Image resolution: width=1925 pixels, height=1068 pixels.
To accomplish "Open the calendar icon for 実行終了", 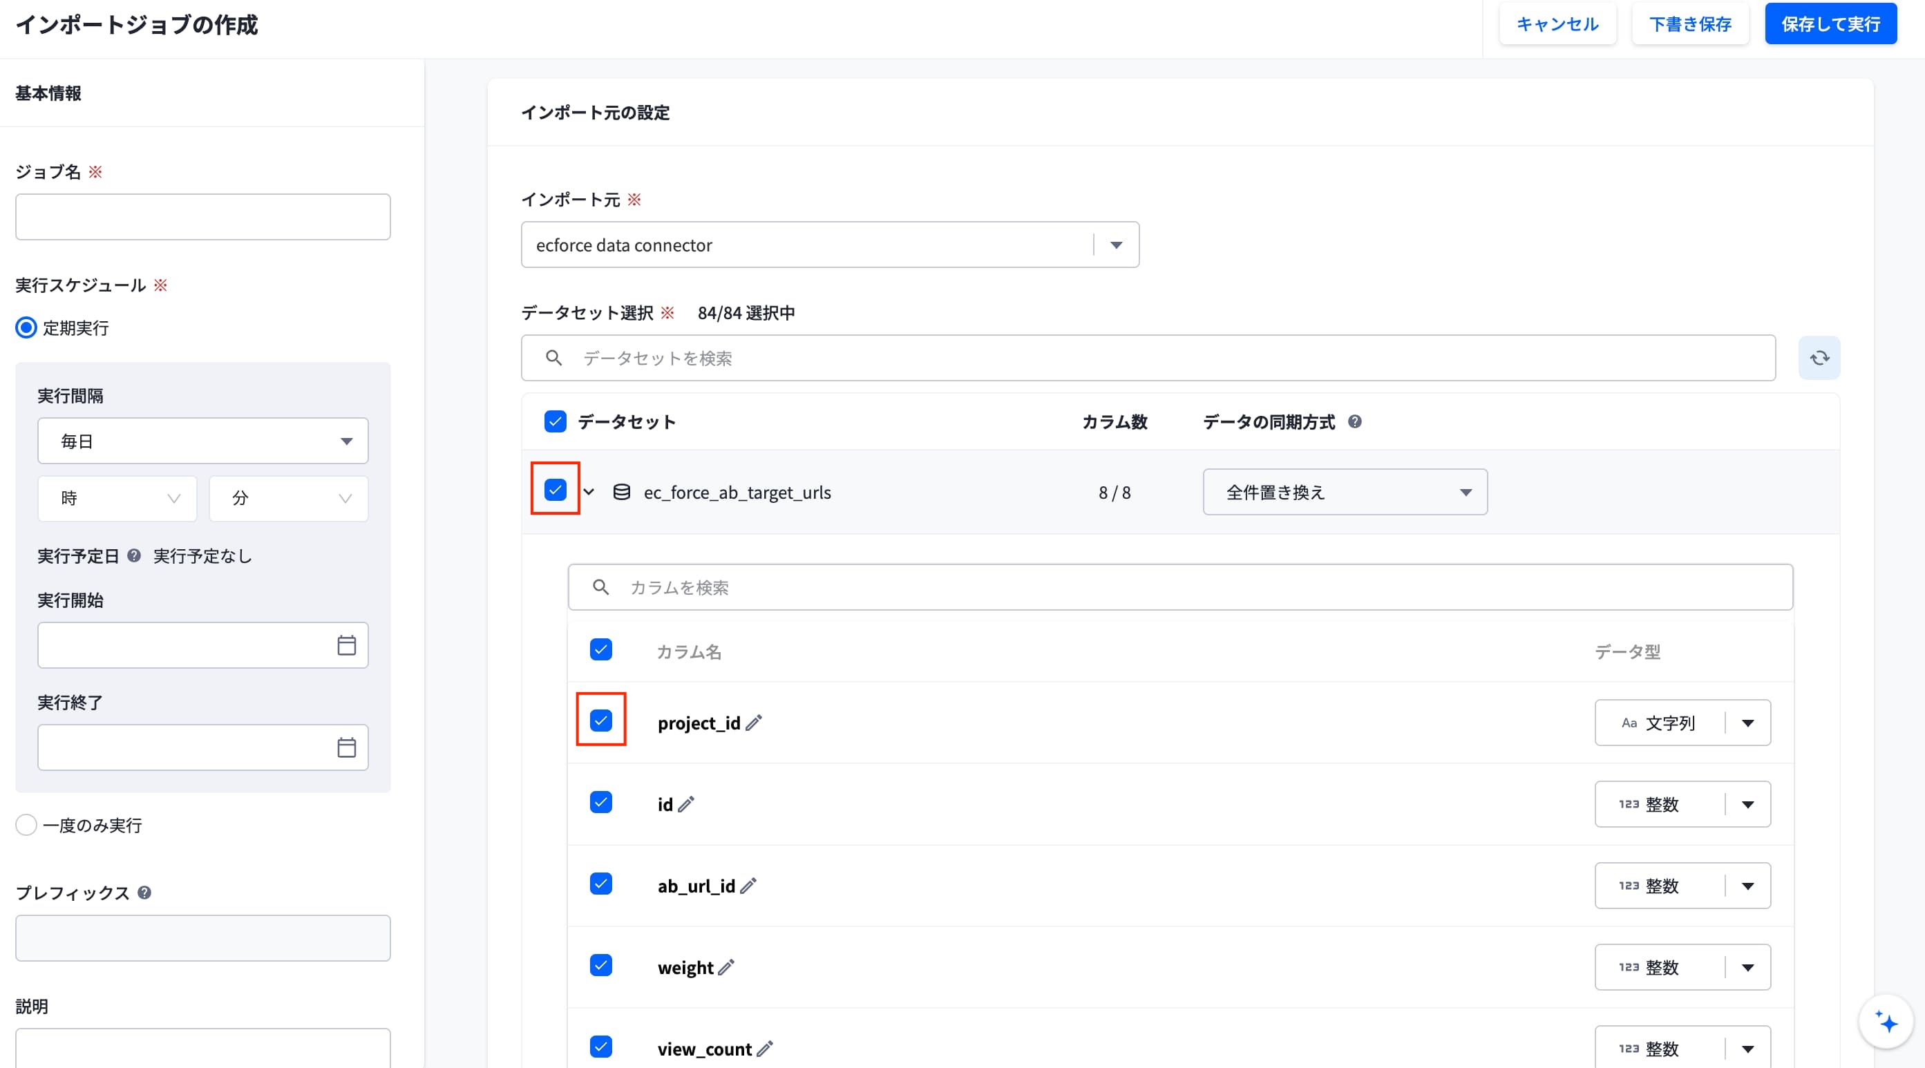I will pos(346,747).
